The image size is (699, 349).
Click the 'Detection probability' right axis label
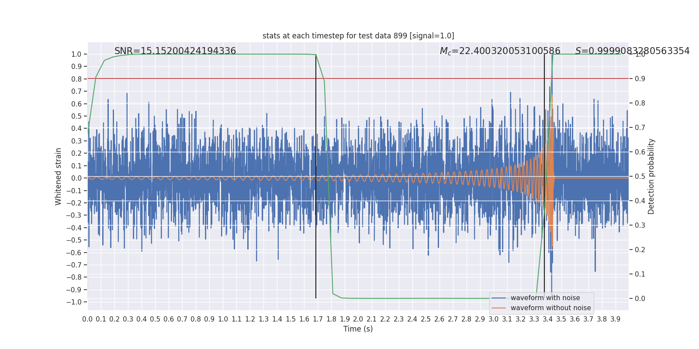pyautogui.click(x=651, y=176)
